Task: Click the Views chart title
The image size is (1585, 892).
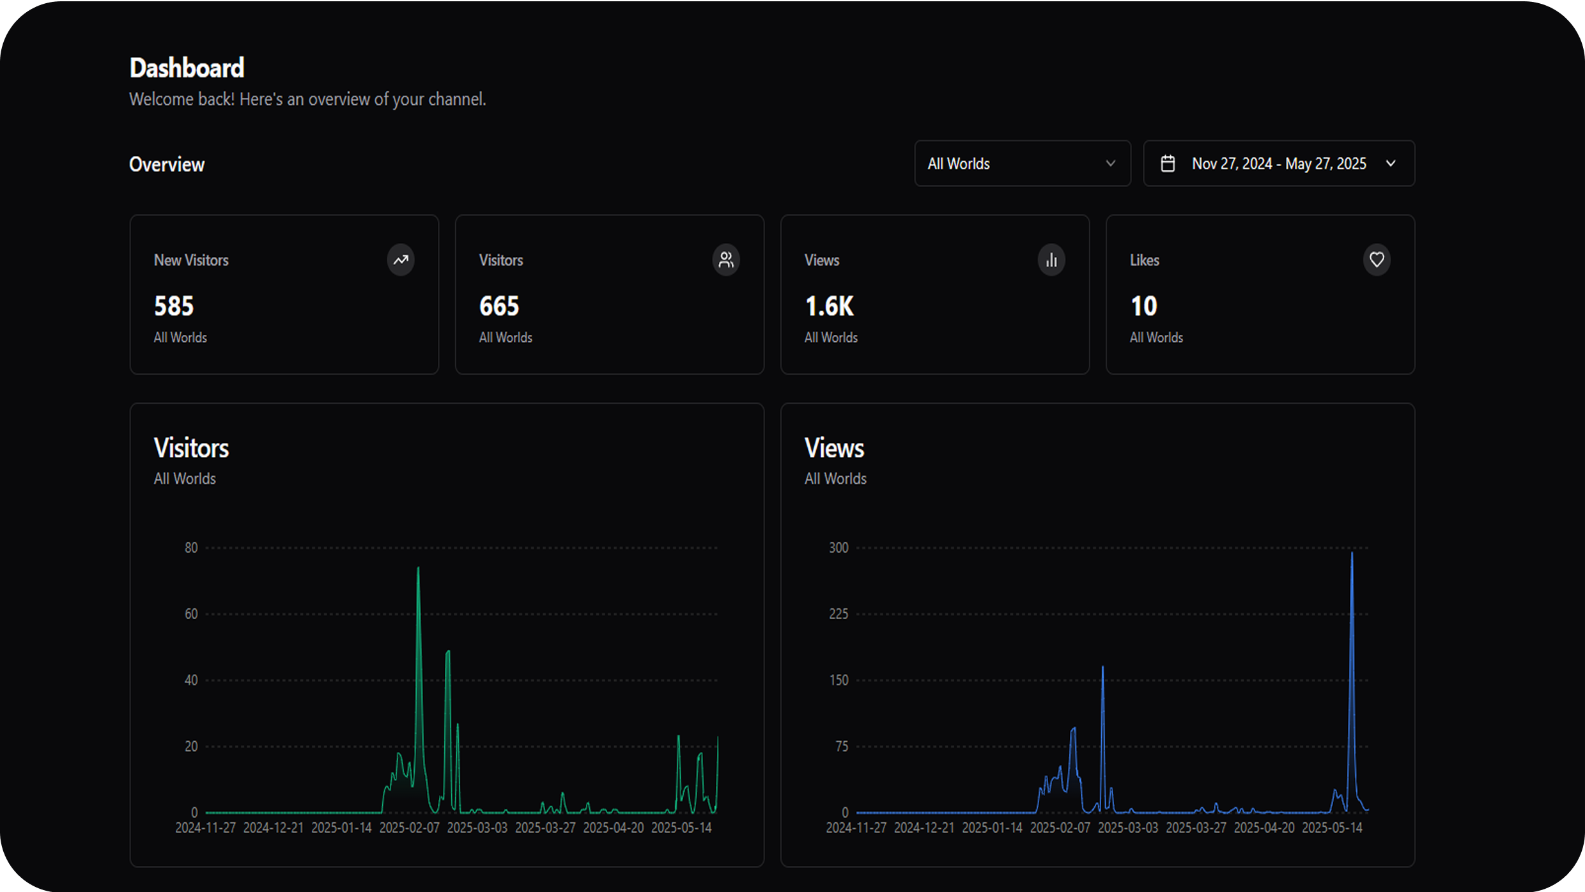Action: tap(834, 448)
